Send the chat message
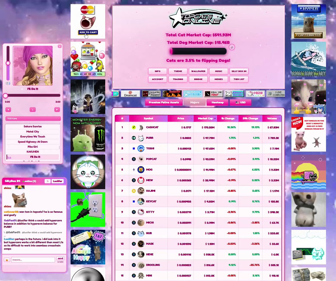 (60, 258)
